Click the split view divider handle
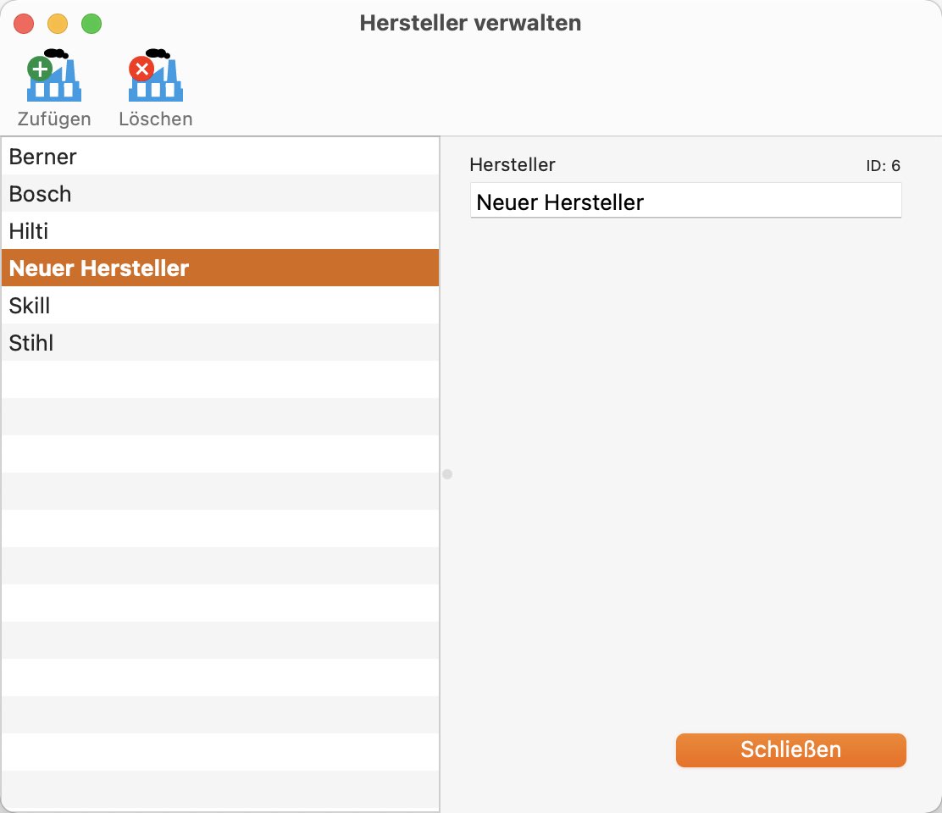 [447, 474]
